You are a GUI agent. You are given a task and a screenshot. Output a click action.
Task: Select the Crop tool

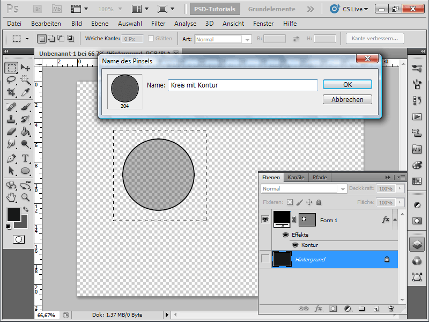click(x=11, y=92)
